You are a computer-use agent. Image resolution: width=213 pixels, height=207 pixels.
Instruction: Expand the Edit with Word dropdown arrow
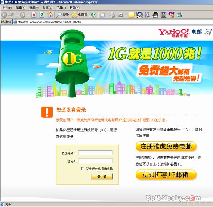(126, 15)
